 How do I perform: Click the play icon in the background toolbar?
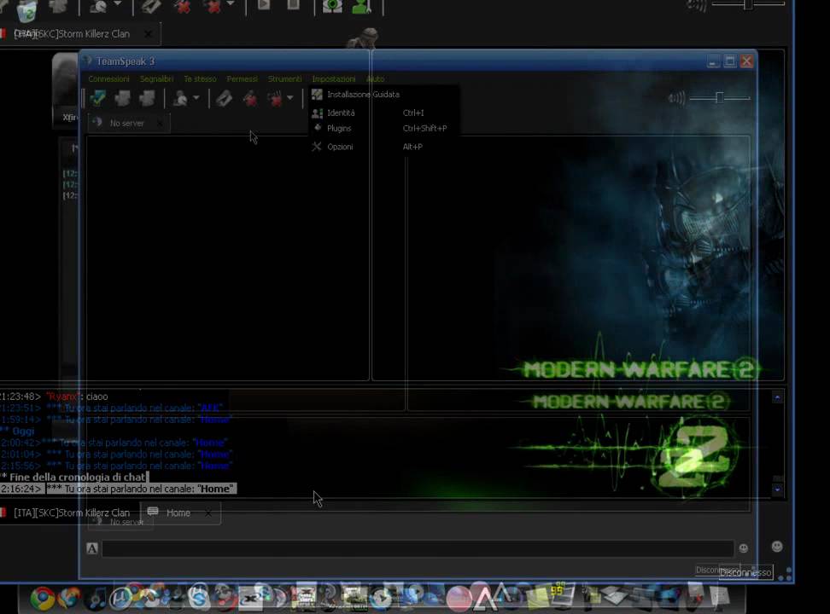[263, 5]
